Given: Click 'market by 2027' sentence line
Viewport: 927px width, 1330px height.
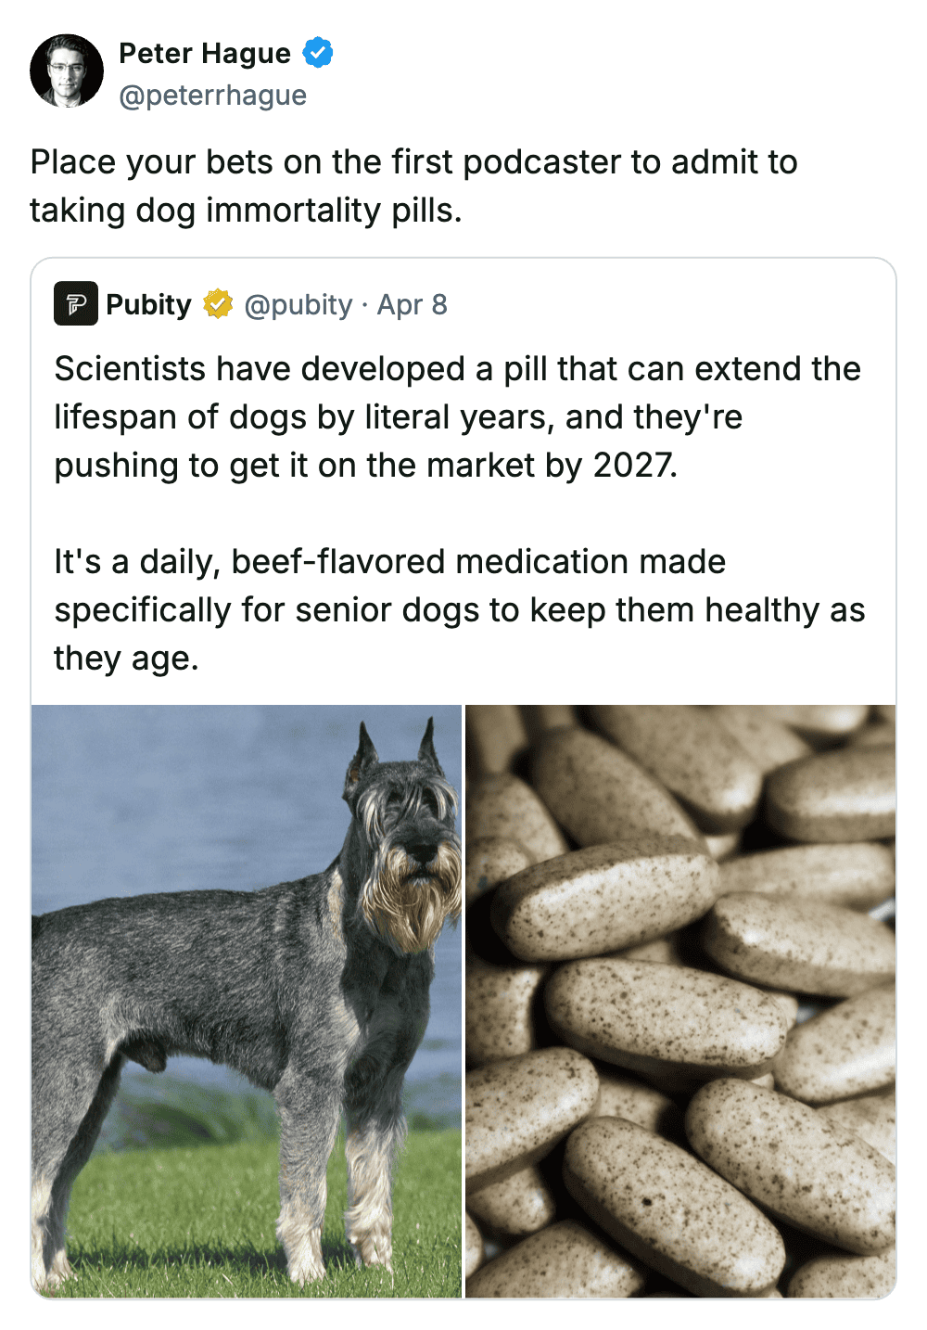Looking at the screenshot, I should (366, 465).
